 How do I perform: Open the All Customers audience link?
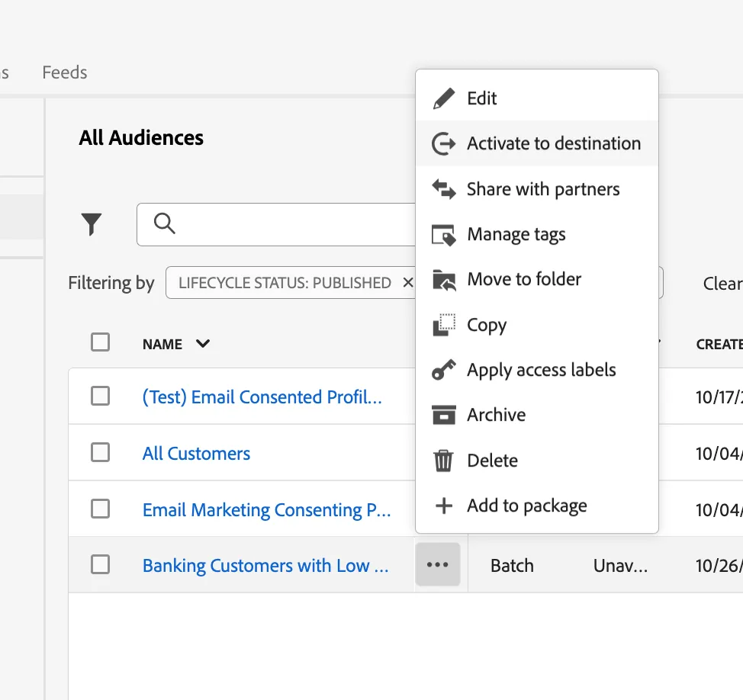(x=196, y=453)
